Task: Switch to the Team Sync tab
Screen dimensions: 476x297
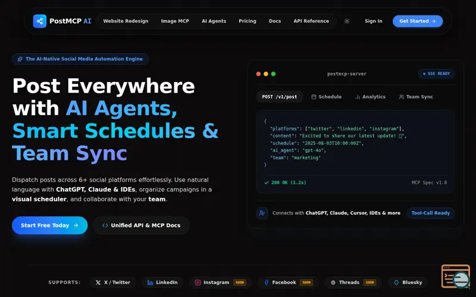Action: point(416,97)
